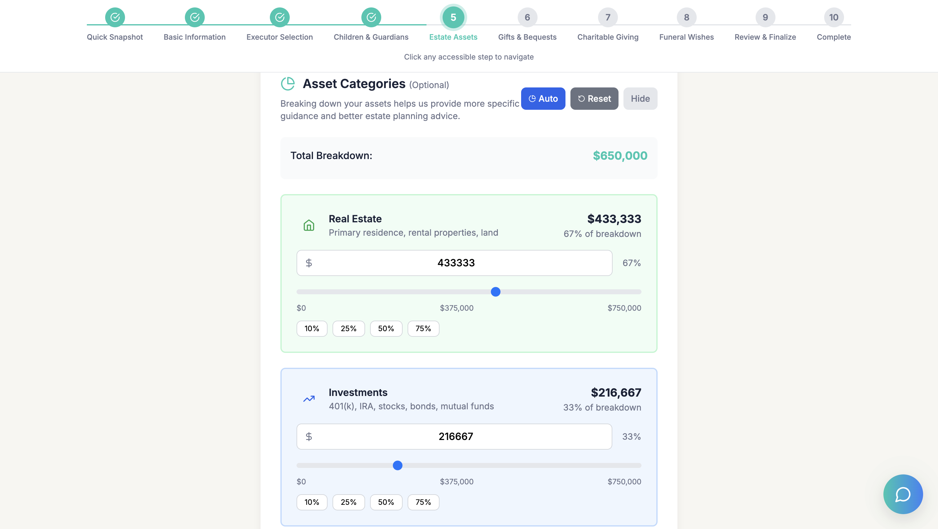The image size is (938, 529).
Task: Click the Quick Snapshot completed checkmark step
Action: tap(115, 17)
